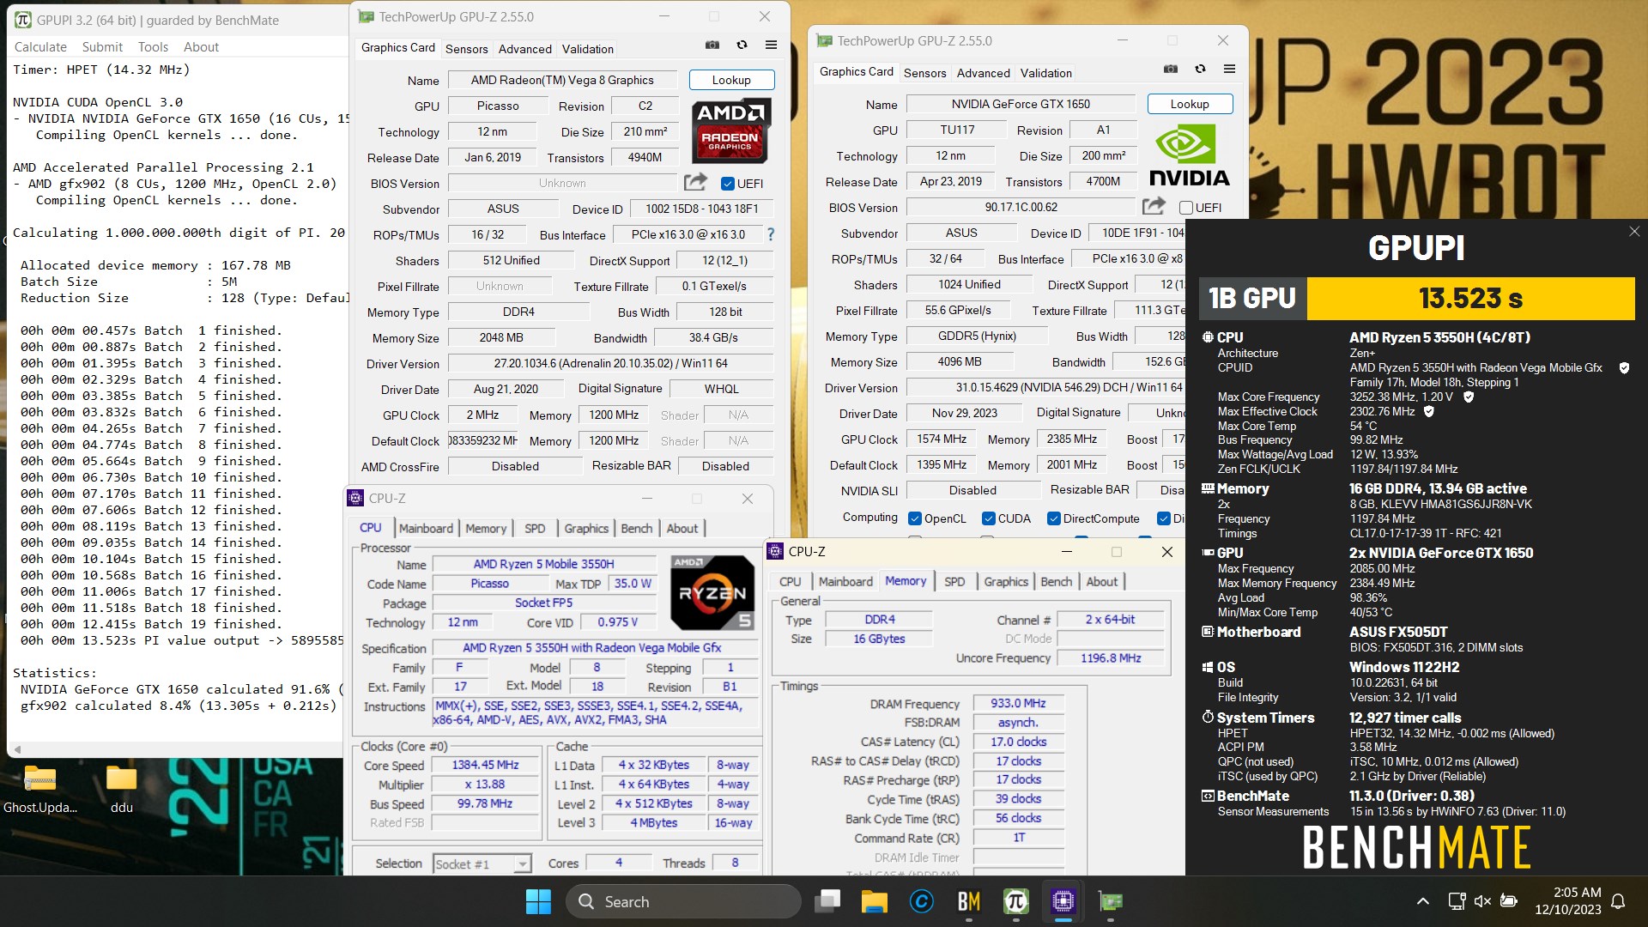The width and height of the screenshot is (1648, 927).
Task: Open the Tools menu in GPUPI
Action: (153, 47)
